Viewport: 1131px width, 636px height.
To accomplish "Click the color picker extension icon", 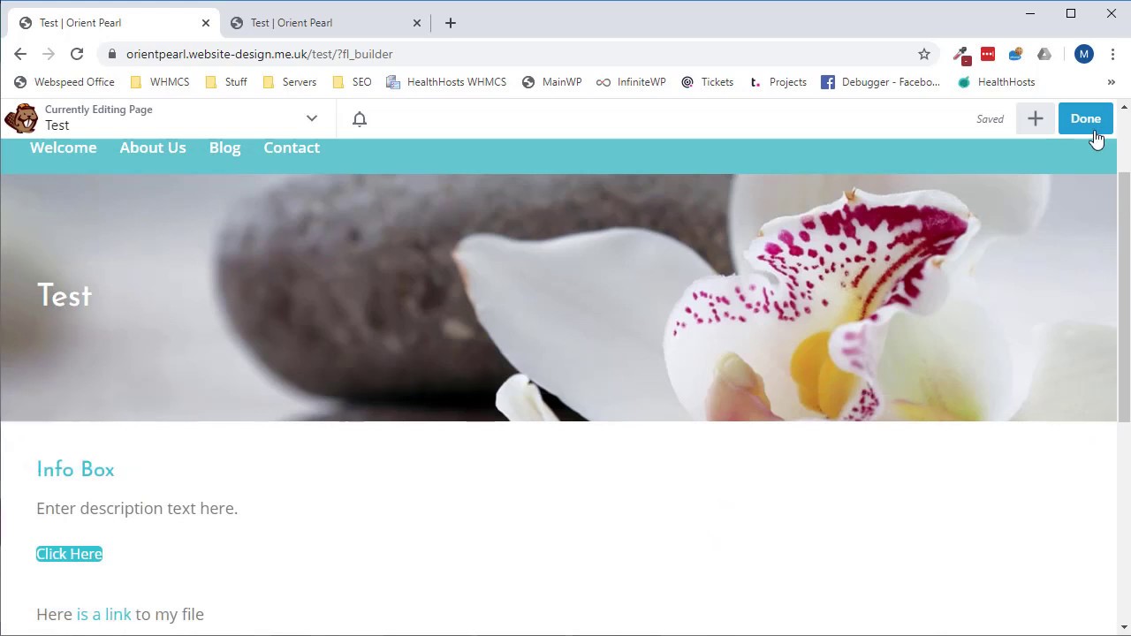I will (961, 55).
